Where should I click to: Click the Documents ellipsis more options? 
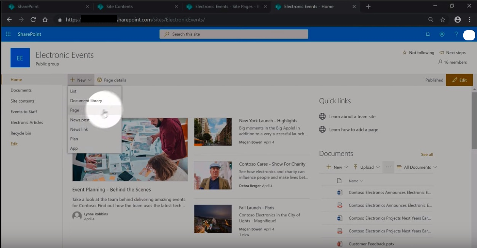[x=388, y=167]
